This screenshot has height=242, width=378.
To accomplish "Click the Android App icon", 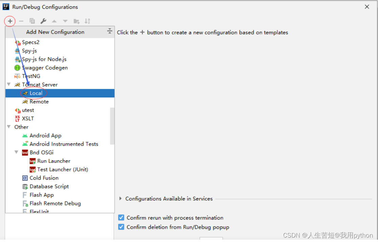I will [x=25, y=136].
